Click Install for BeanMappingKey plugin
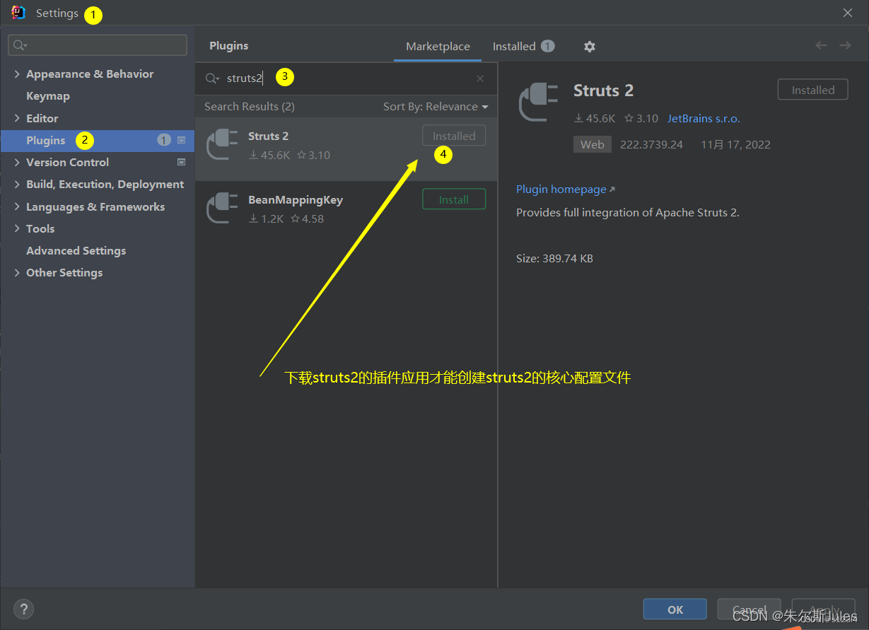869x630 pixels. (x=454, y=199)
